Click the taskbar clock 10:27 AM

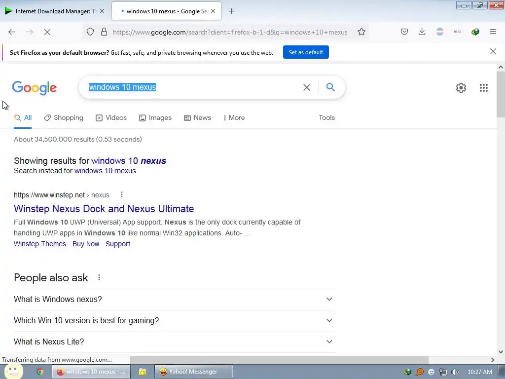click(x=479, y=372)
